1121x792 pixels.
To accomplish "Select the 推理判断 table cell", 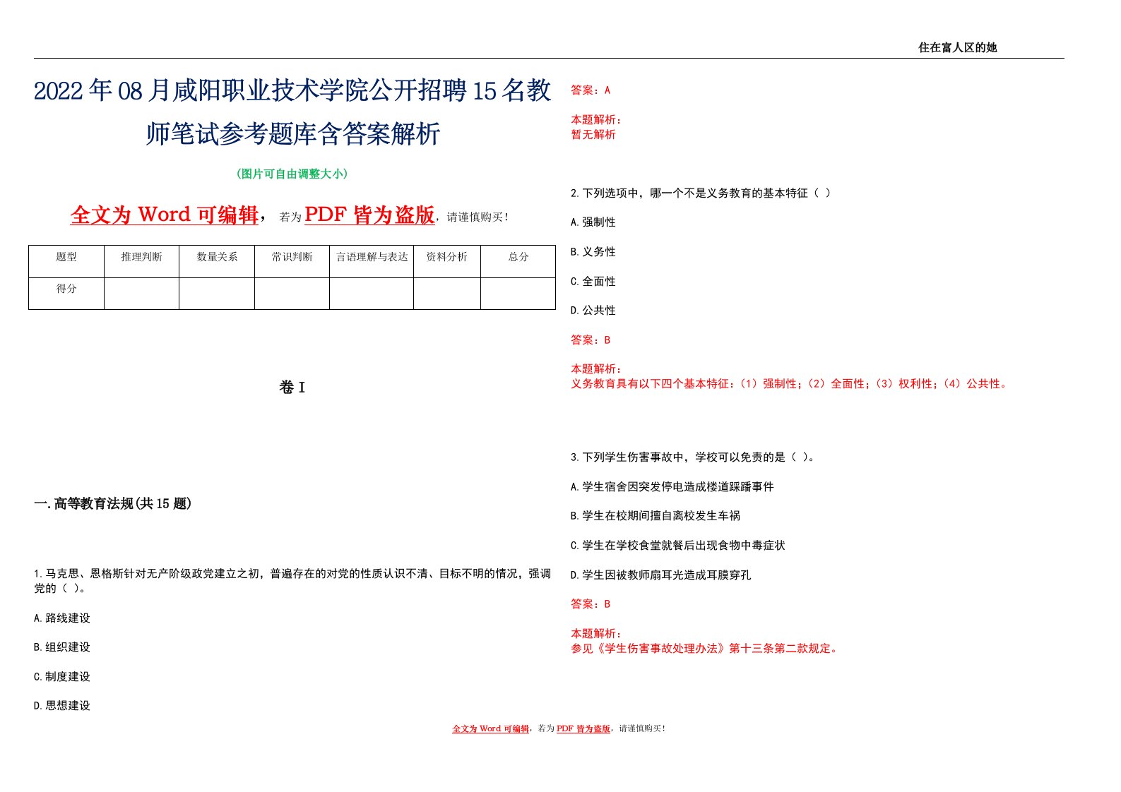I will pyautogui.click(x=141, y=261).
